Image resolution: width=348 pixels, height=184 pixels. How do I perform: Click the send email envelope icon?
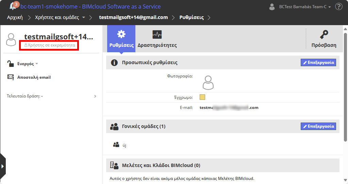11,77
